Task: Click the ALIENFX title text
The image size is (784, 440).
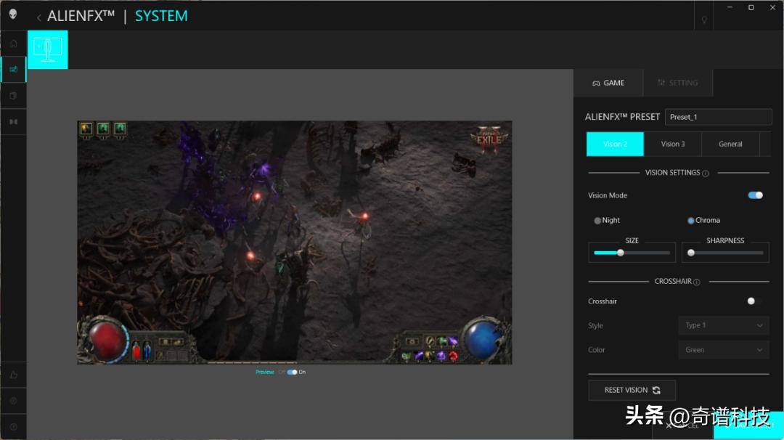Action: pyautogui.click(x=81, y=16)
